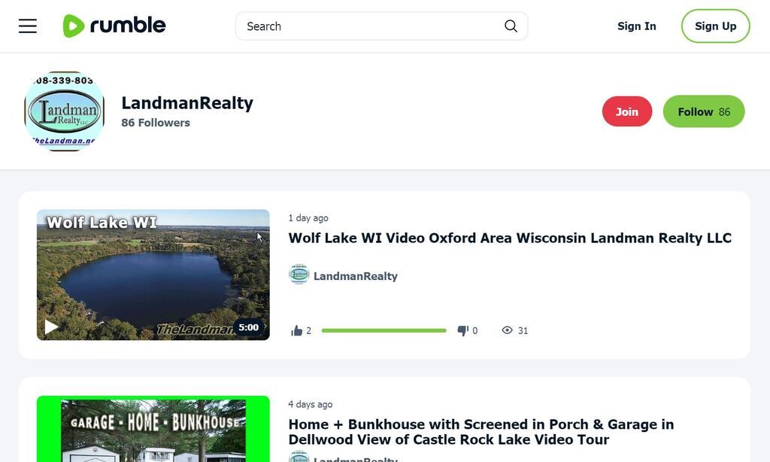This screenshot has width=770, height=462.
Task: Follow the LandmanRealty channel
Action: tap(703, 111)
